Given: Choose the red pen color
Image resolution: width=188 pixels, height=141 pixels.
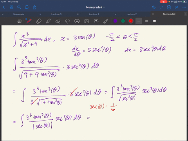Looking at the screenshot, I should click(131, 21).
